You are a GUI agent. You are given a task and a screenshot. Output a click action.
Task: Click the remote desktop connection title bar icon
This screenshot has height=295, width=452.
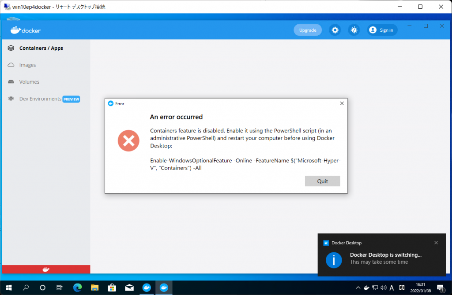coord(7,7)
